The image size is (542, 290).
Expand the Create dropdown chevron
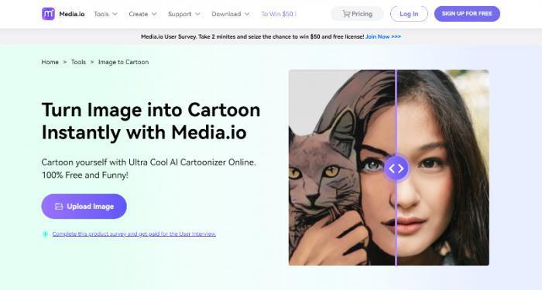(x=154, y=14)
